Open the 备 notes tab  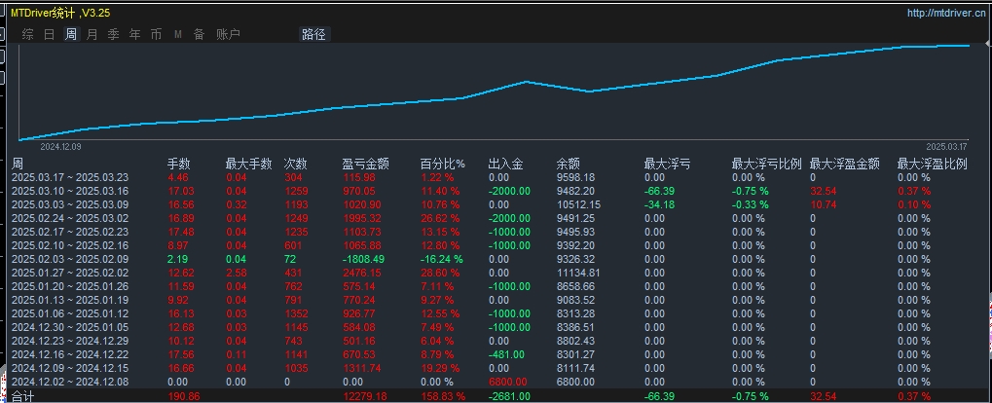click(200, 34)
